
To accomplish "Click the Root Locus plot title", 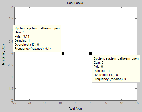I will (75, 3).
